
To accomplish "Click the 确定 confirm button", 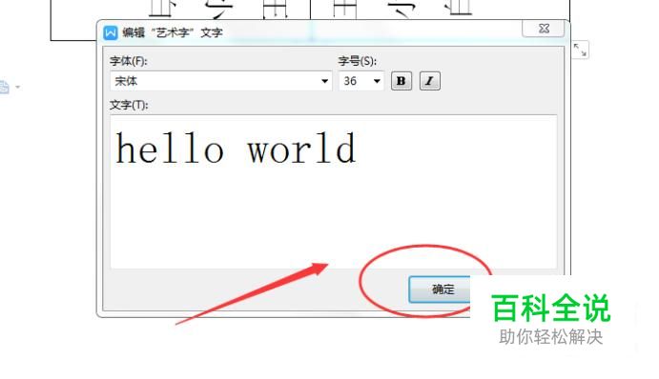I will [x=440, y=289].
